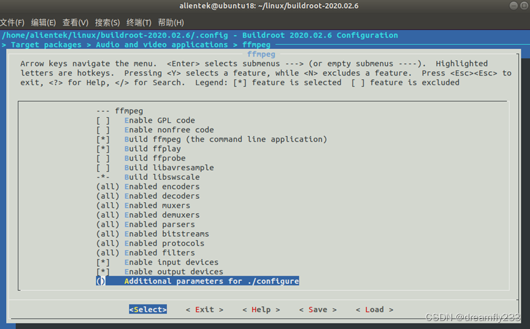Click the terminal window title text
This screenshot has width=530, height=329.
point(269,6)
